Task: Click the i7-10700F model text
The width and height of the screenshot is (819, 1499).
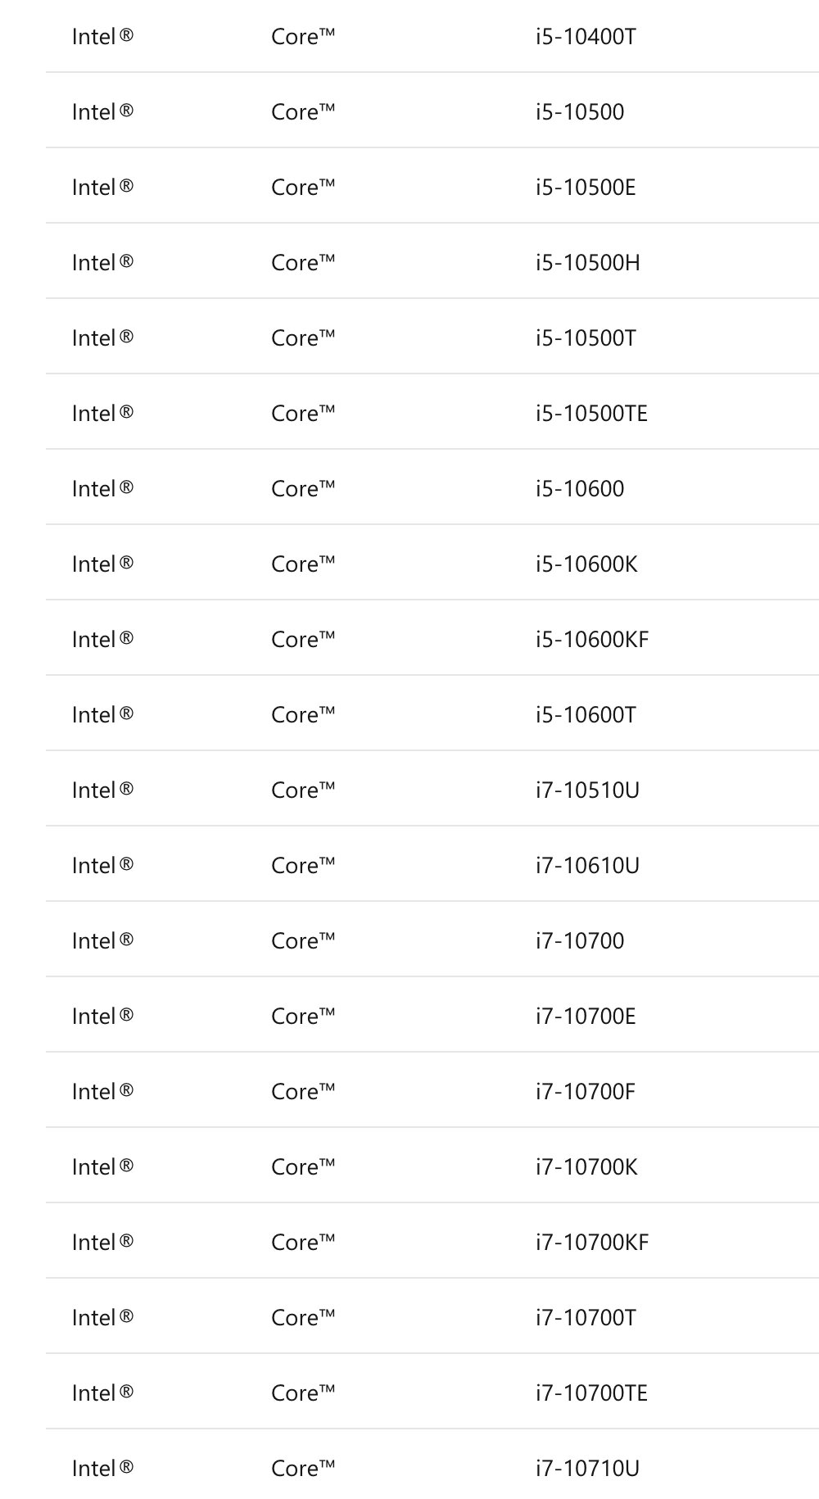Action: coord(586,1092)
